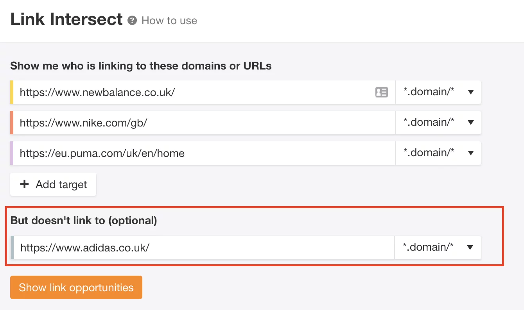
Task: Click the Add target button
Action: (x=53, y=184)
